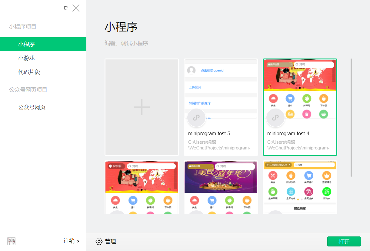Image resolution: width=370 pixels, height=251 pixels.
Task: Click the arrow next to 注销
Action: [x=78, y=241]
